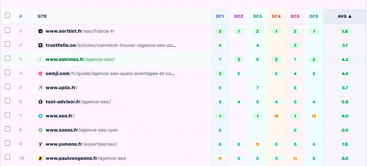367x166 pixels.
Task: Open the semji.com guide link
Action: (110, 74)
